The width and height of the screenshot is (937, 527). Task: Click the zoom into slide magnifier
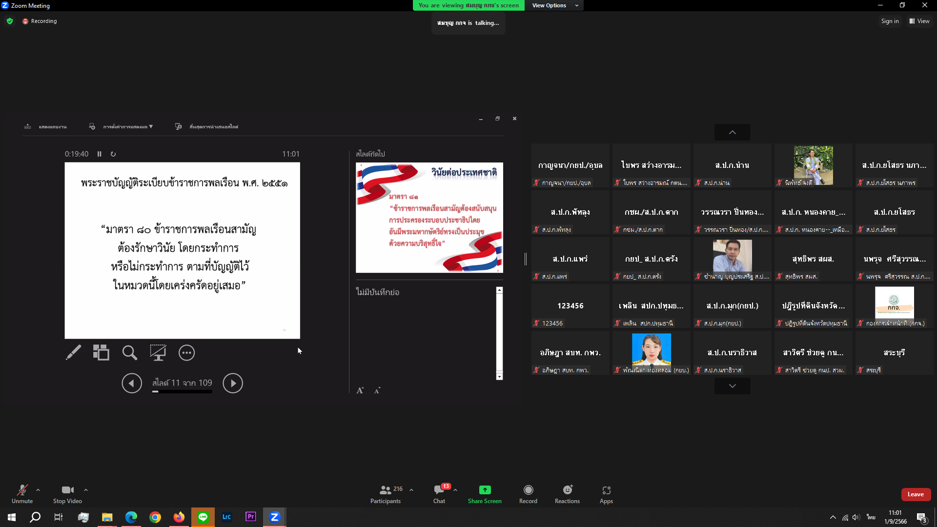point(129,353)
